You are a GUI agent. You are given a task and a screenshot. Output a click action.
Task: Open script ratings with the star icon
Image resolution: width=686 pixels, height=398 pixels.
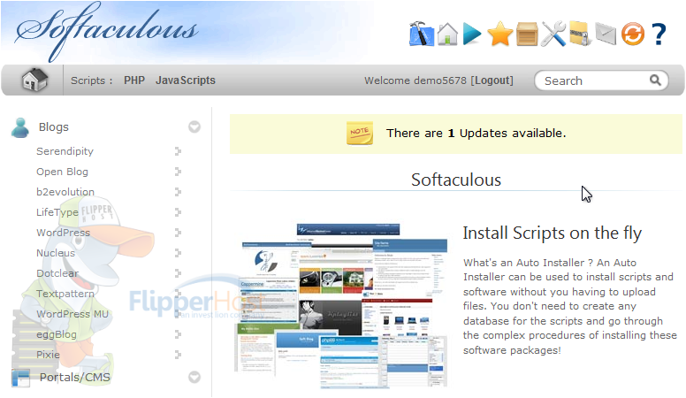(x=499, y=34)
